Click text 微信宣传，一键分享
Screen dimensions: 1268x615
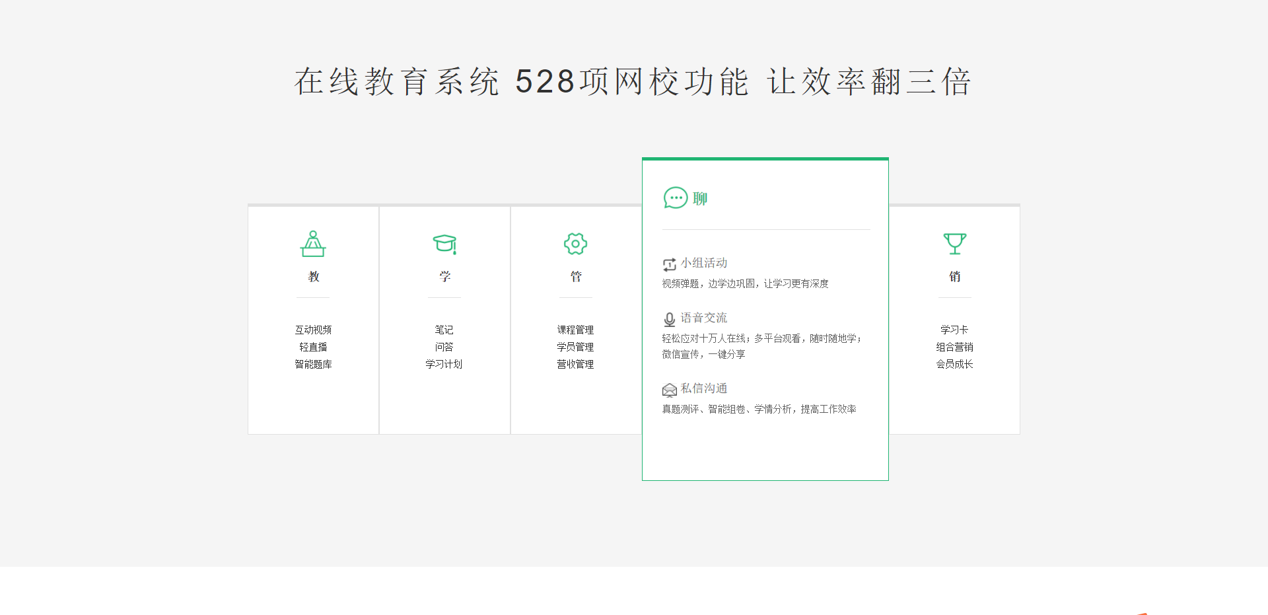[703, 354]
